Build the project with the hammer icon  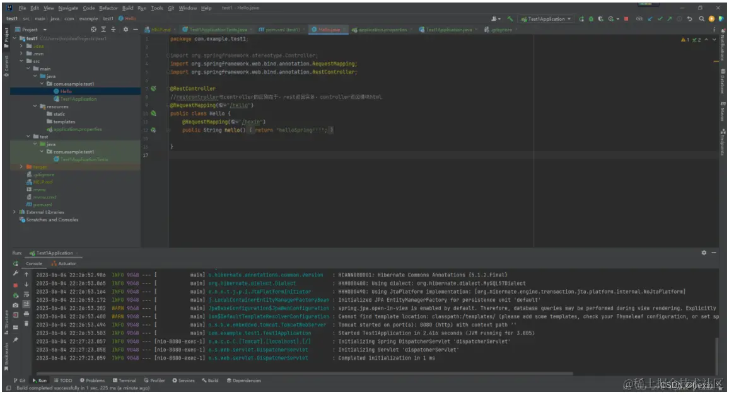coord(510,19)
